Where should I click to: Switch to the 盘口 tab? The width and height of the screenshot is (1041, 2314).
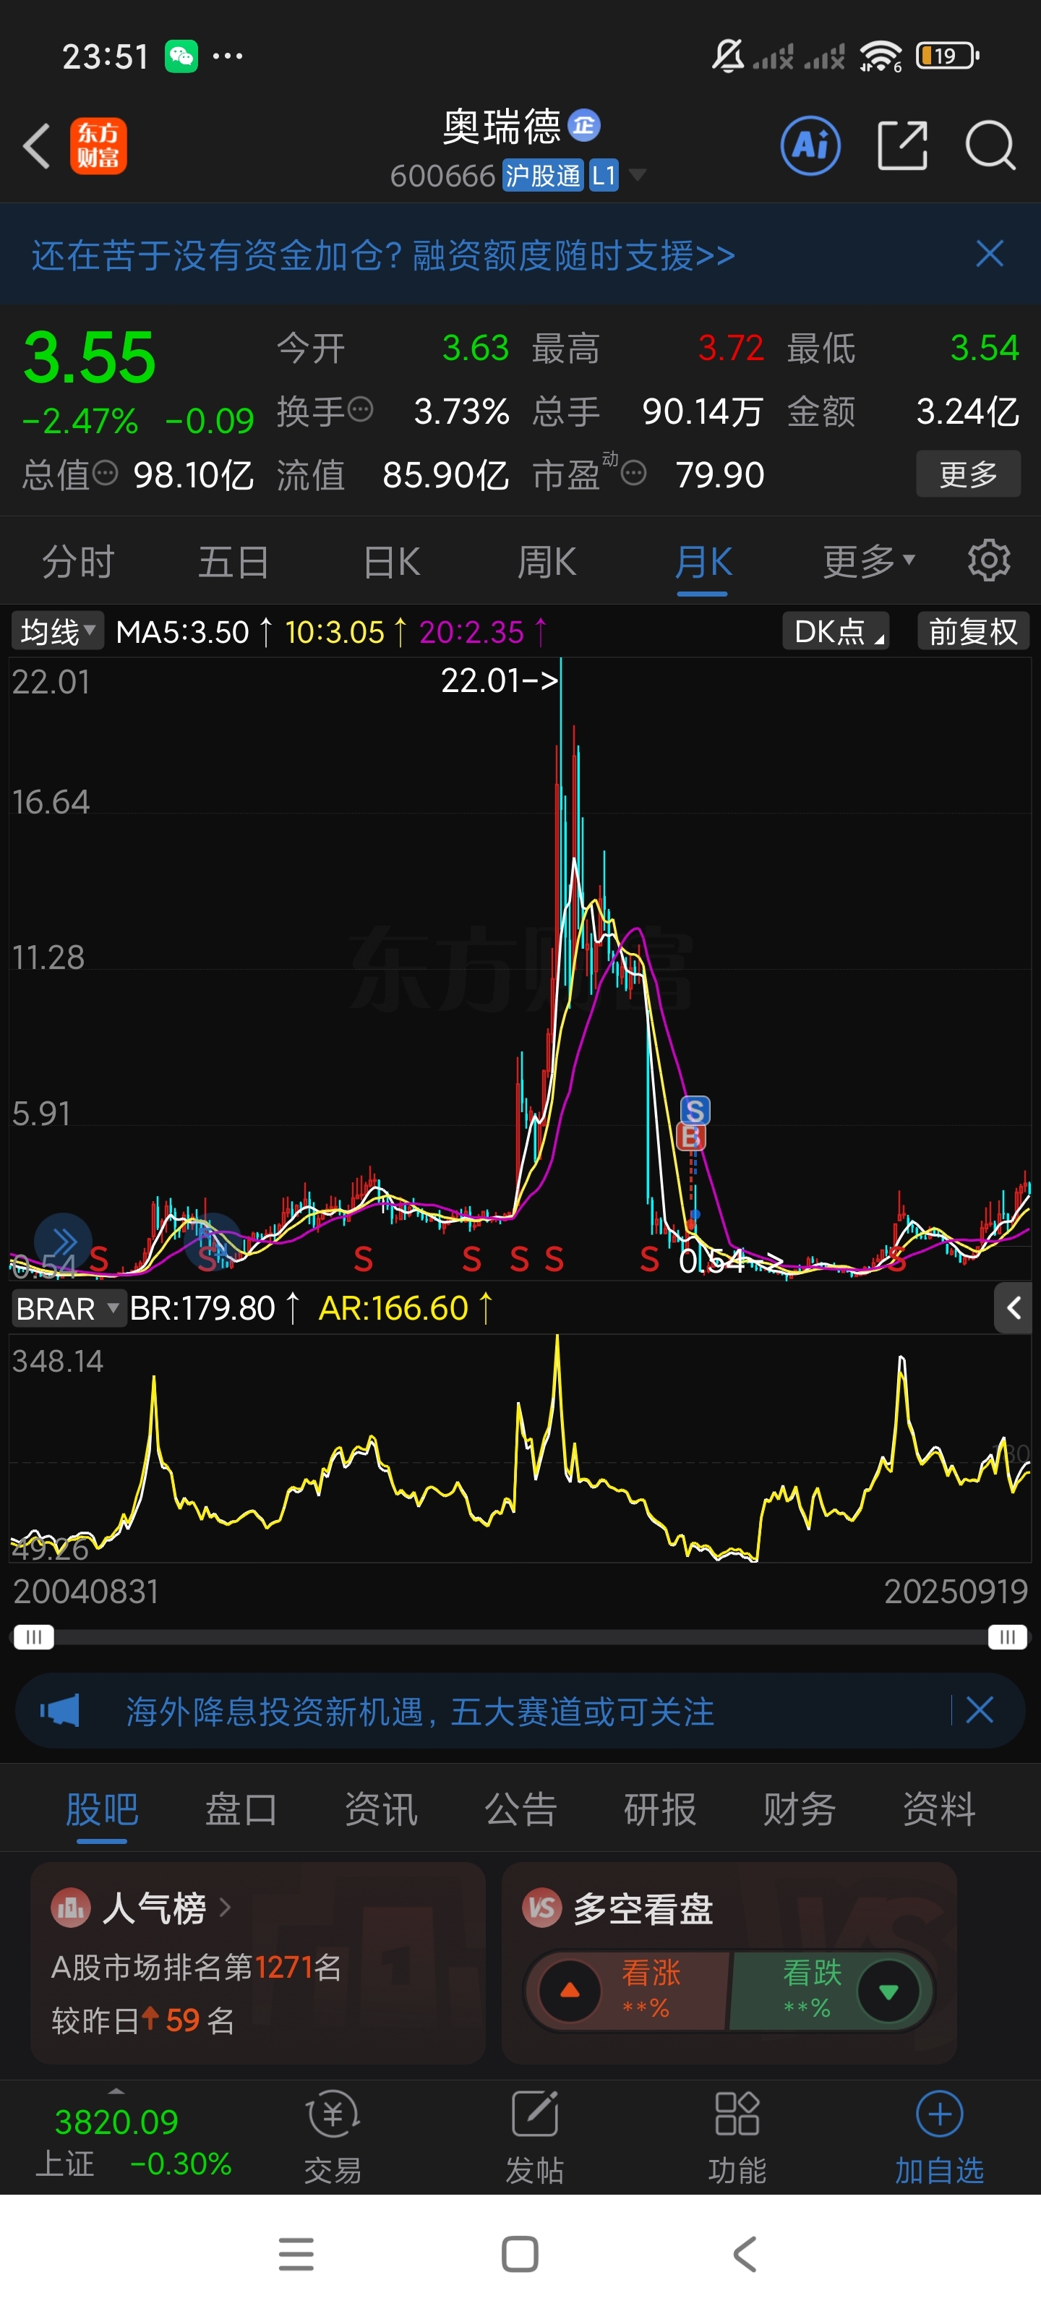pos(241,1809)
